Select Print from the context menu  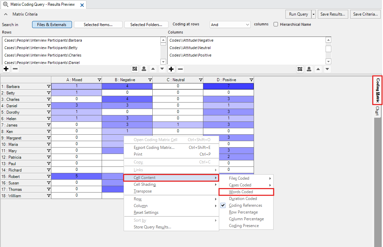171,154
